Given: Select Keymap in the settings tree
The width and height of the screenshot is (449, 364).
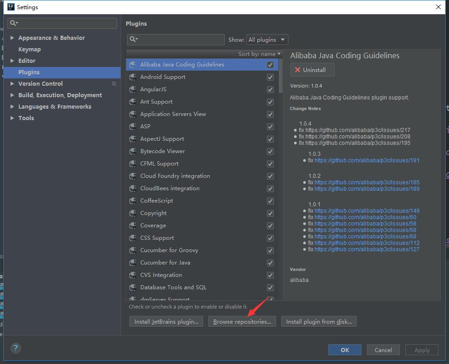Looking at the screenshot, I should click(x=29, y=49).
